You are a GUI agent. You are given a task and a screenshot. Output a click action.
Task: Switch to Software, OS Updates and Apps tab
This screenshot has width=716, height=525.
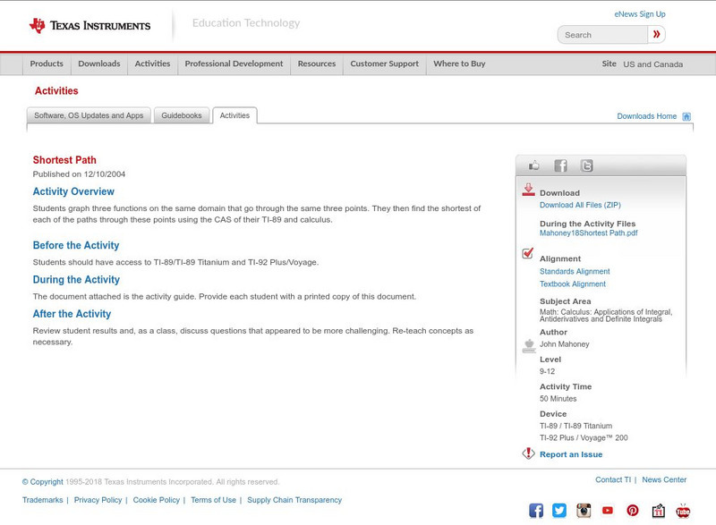click(89, 115)
